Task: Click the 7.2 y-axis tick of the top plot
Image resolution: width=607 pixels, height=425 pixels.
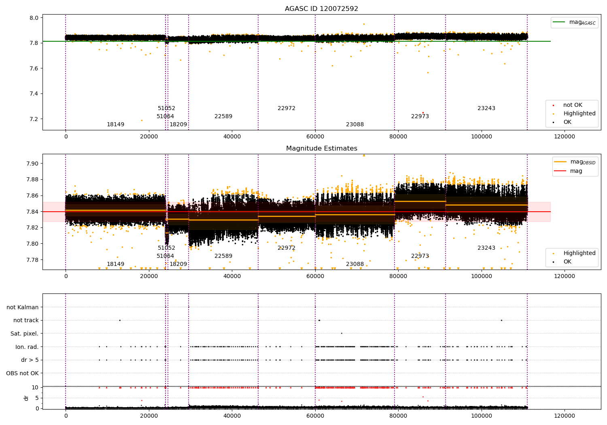Action: coord(34,119)
